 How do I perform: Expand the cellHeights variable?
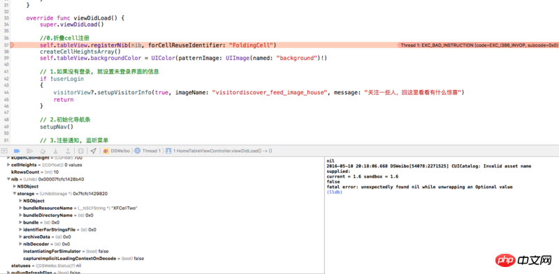coord(8,165)
